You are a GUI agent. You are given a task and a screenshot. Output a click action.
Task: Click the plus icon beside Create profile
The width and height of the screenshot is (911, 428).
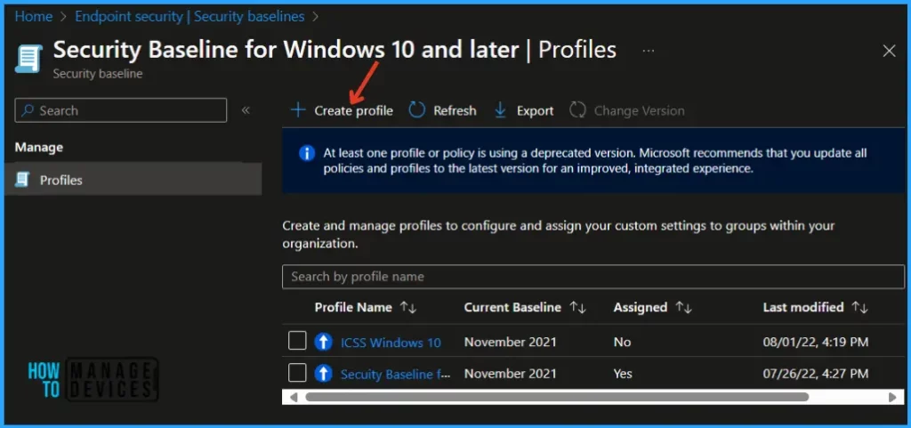[x=298, y=110]
